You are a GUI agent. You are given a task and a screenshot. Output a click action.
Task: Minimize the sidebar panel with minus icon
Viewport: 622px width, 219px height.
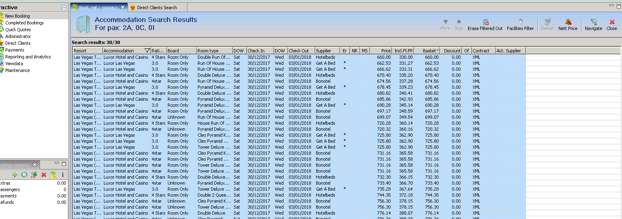tap(64, 8)
